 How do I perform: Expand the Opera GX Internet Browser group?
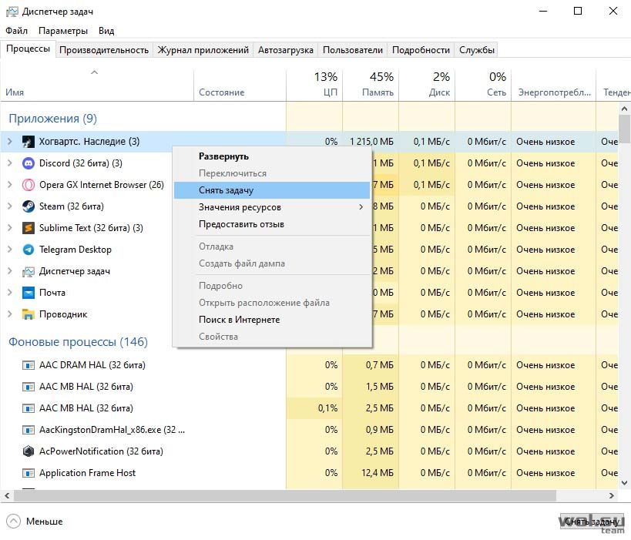tap(10, 185)
